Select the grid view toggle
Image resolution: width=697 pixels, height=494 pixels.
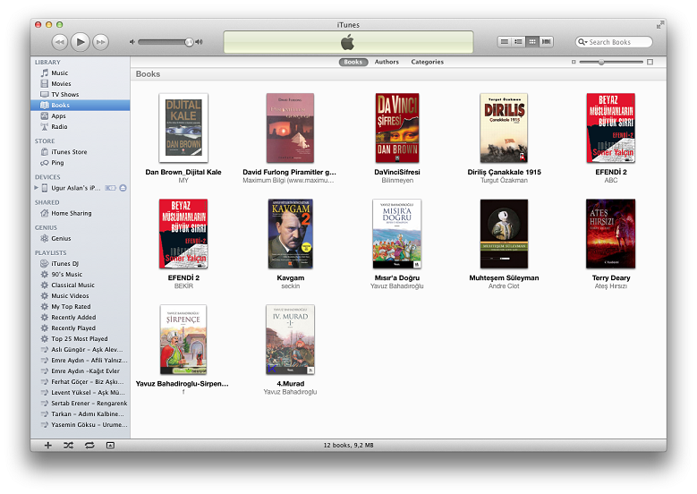pos(532,41)
